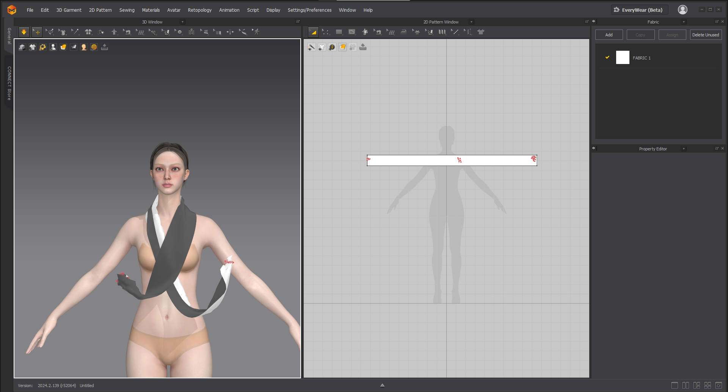Undock the Fabric panel
This screenshot has height=392, width=728.
717,22
